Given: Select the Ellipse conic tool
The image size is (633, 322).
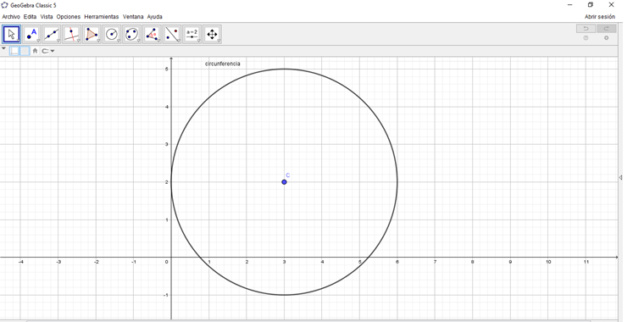Looking at the screenshot, I should pyautogui.click(x=131, y=34).
